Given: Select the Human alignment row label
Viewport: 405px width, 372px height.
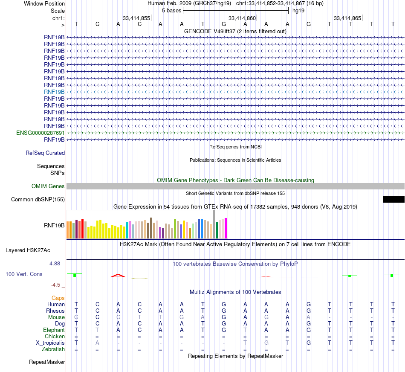Looking at the screenshot, I should (x=56, y=304).
